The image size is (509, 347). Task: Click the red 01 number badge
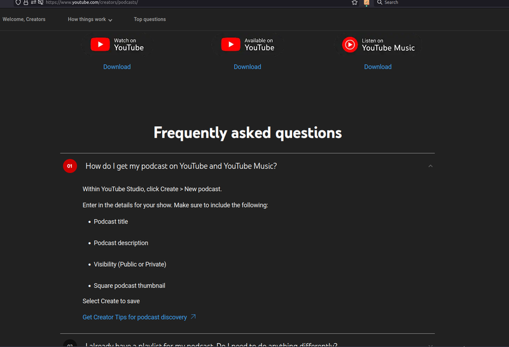pos(70,166)
